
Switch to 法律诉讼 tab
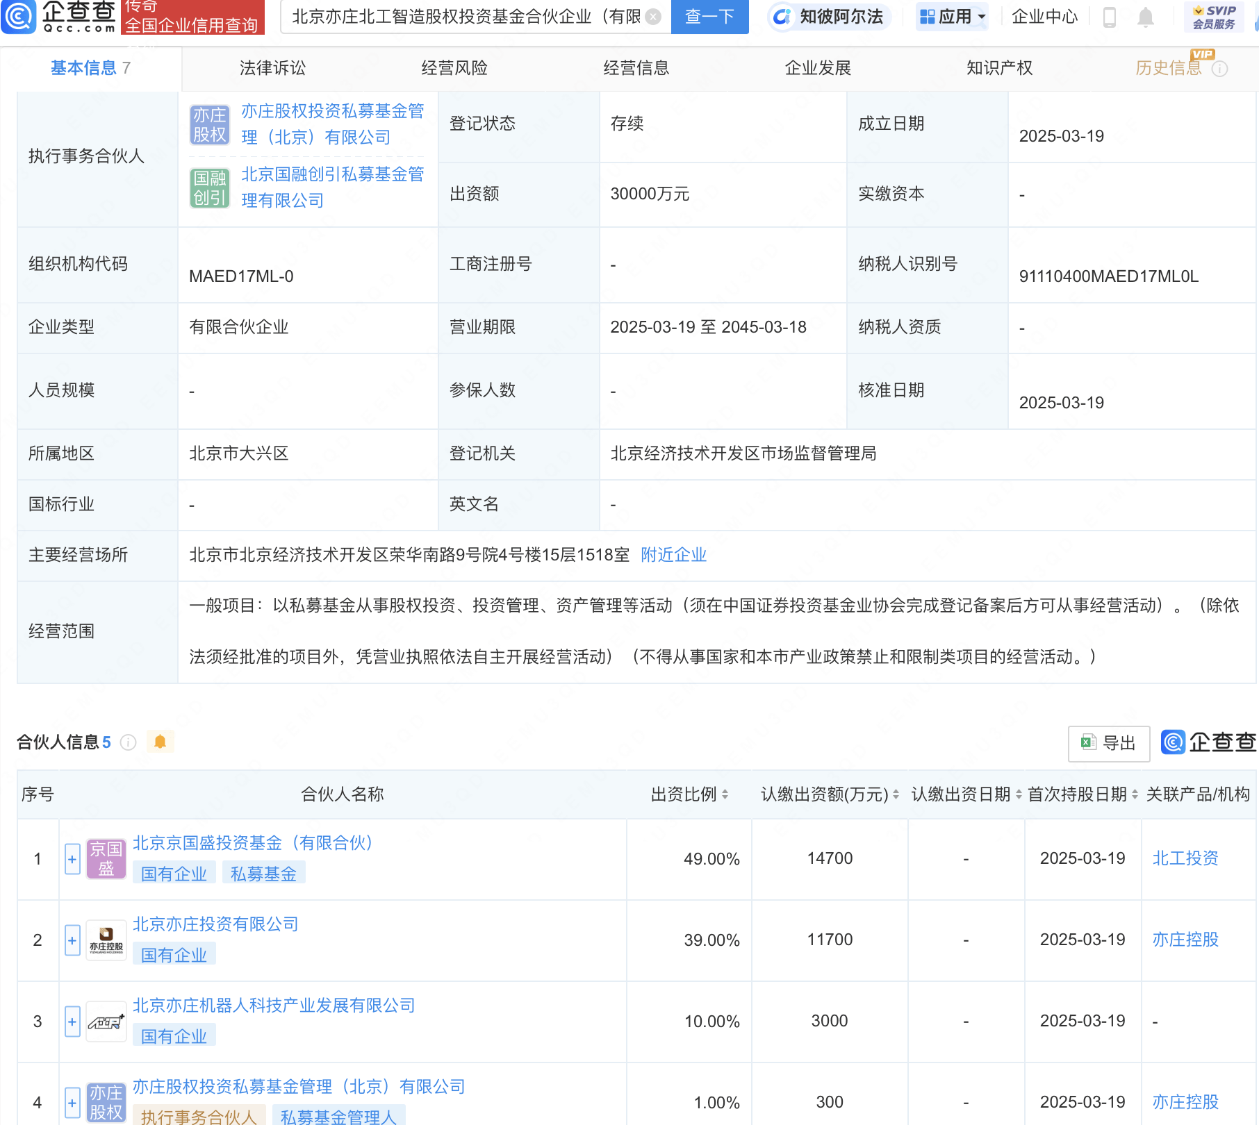(272, 68)
